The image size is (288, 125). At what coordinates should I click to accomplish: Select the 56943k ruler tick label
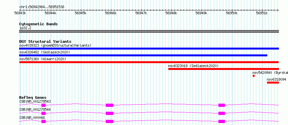[20, 13]
